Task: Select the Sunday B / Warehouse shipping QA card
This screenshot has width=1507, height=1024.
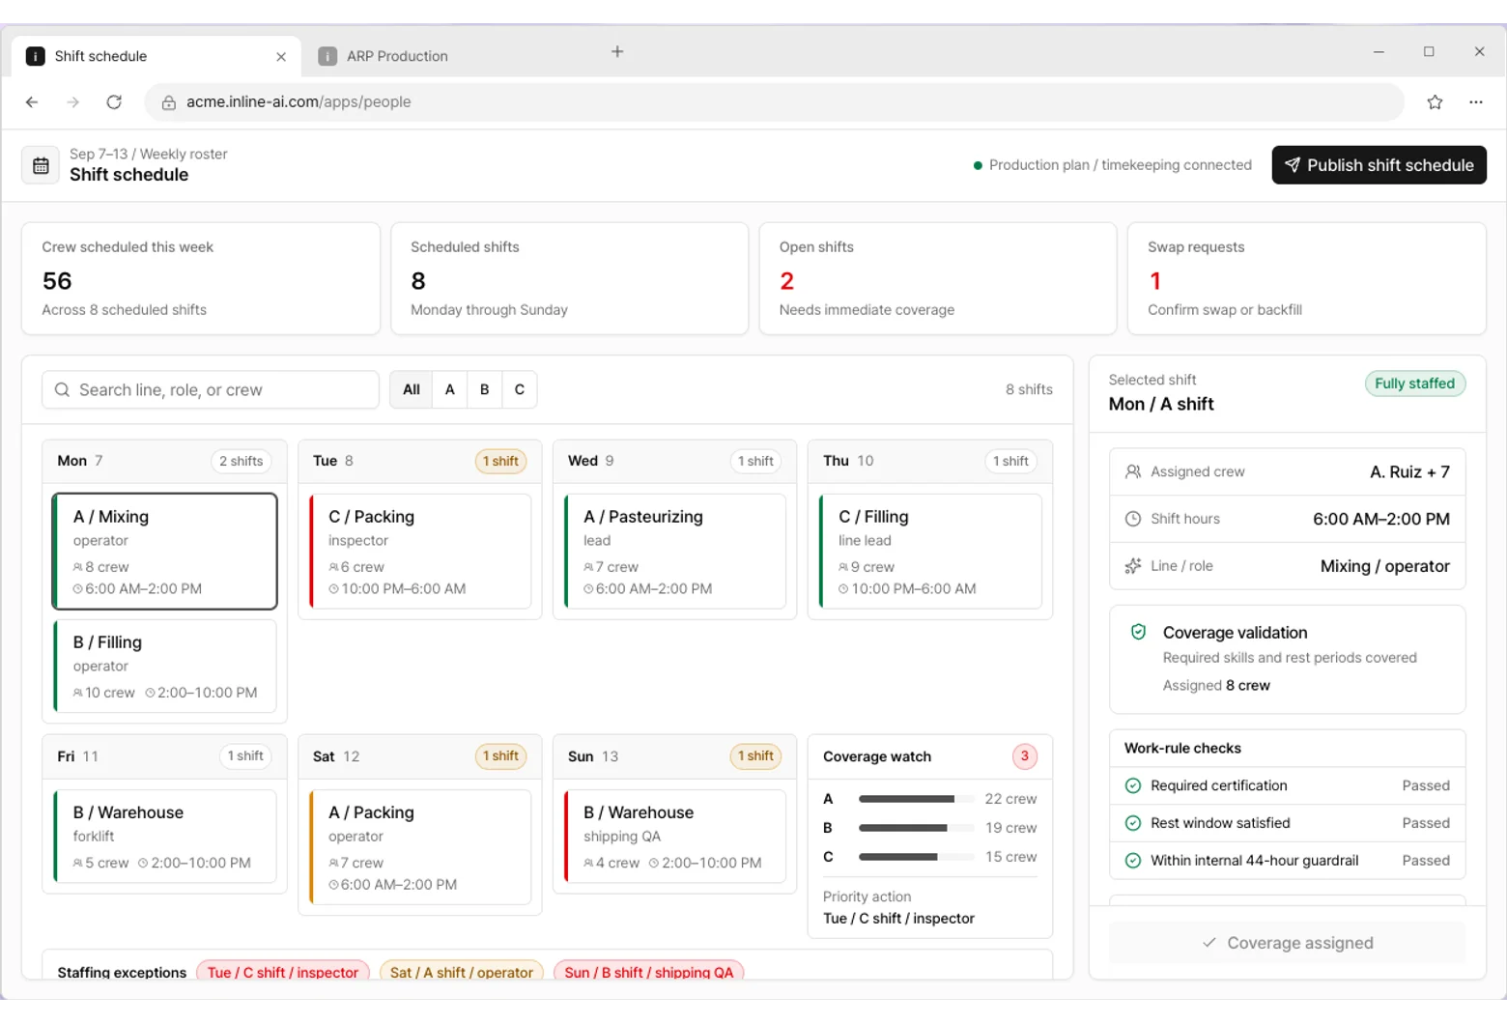Action: point(675,837)
